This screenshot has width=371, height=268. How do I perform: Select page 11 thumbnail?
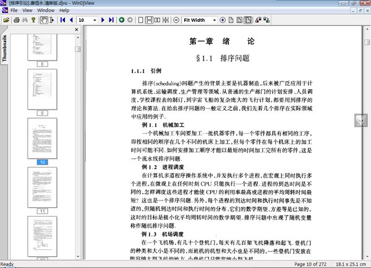pos(42,188)
